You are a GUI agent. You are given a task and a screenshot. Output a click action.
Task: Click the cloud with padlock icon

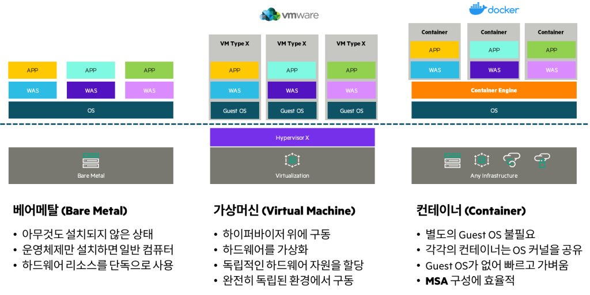(542, 160)
